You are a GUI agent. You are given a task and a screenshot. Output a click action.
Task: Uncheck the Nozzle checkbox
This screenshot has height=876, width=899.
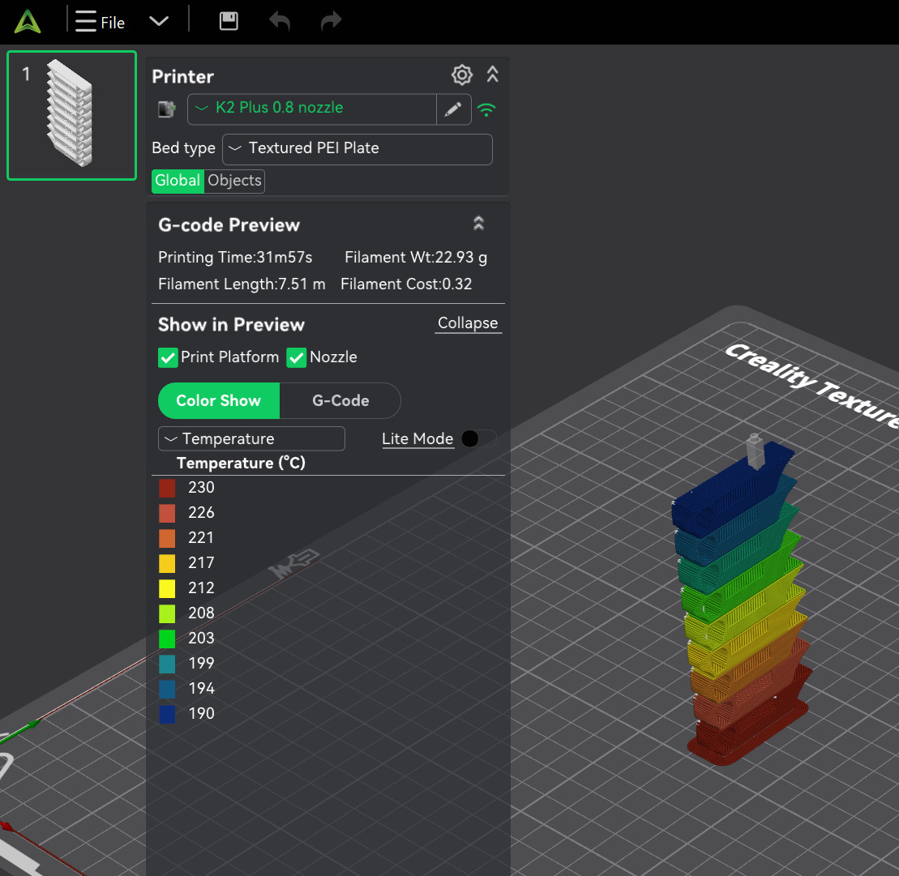click(297, 357)
